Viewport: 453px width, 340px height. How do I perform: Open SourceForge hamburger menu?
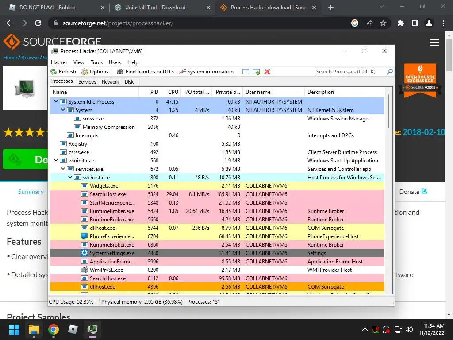tap(434, 42)
